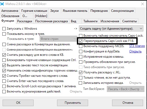Click the ST3 плагин link
The width and height of the screenshot is (147, 109).
pos(137,46)
